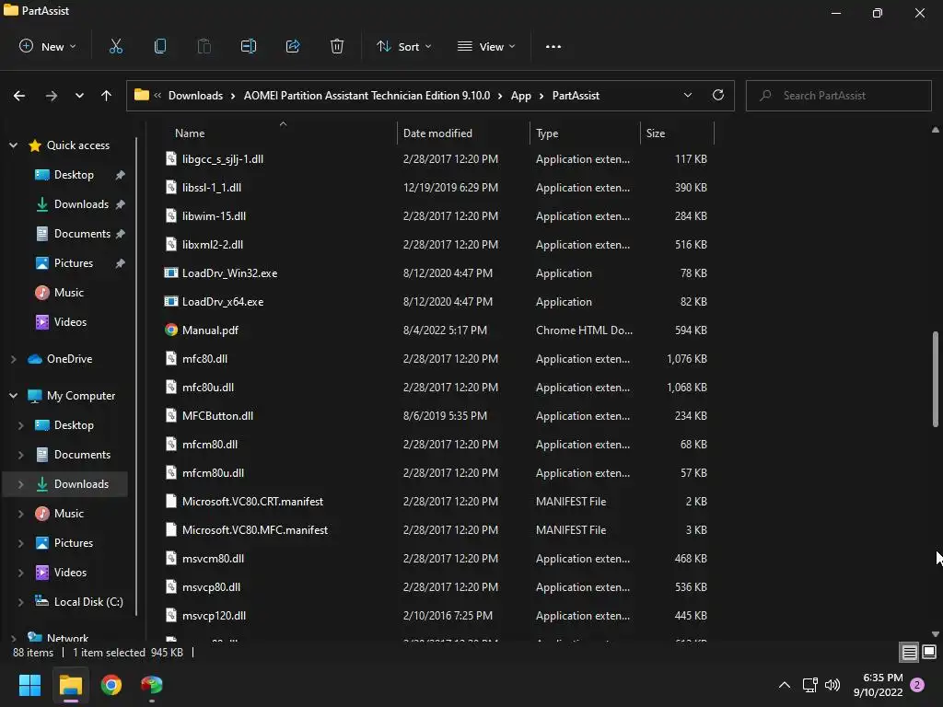Click the Copy icon in toolbar
943x707 pixels.
click(160, 46)
